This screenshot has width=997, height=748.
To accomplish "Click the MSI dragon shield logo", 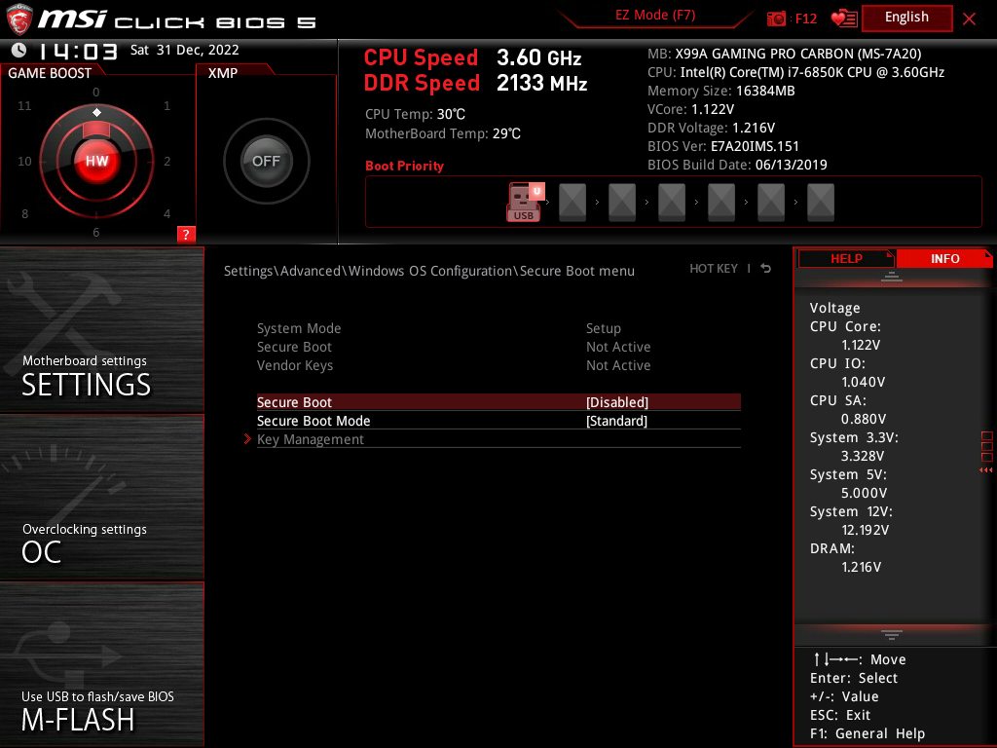I will tap(19, 19).
